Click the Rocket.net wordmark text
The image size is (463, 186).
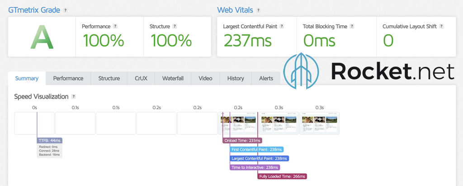coord(393,72)
